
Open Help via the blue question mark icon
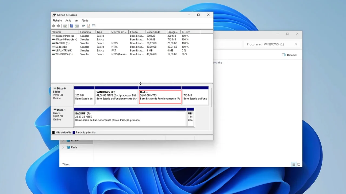[x=72, y=26]
